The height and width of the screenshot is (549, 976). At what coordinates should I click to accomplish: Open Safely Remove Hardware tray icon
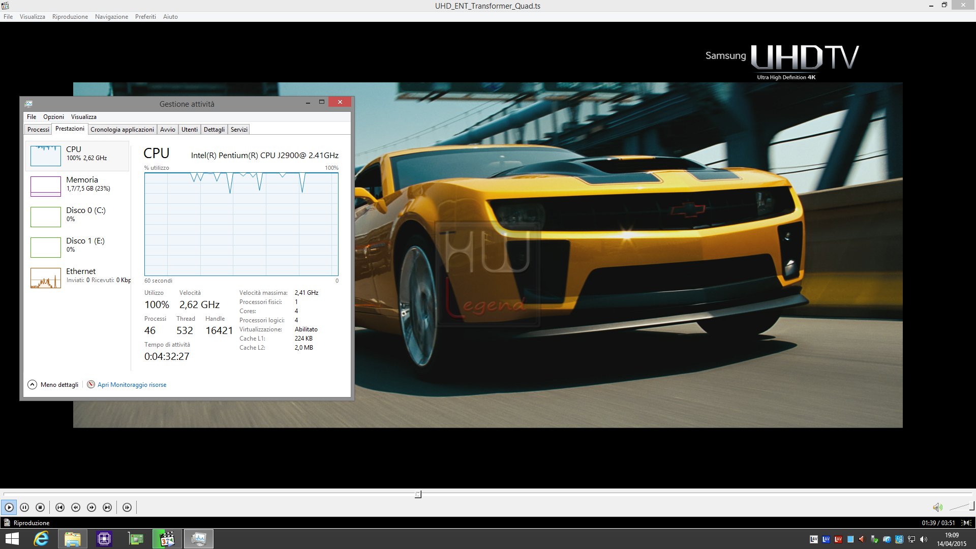[874, 539]
